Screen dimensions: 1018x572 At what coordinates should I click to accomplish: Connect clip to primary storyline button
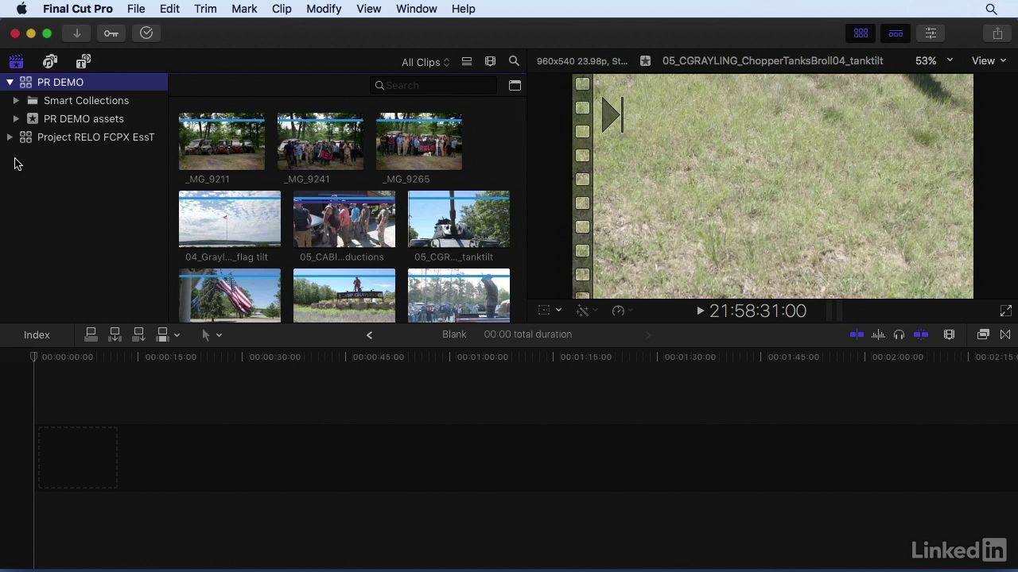(x=91, y=334)
